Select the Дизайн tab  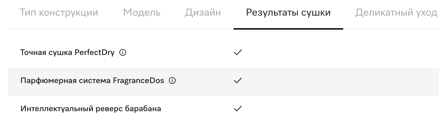point(203,13)
